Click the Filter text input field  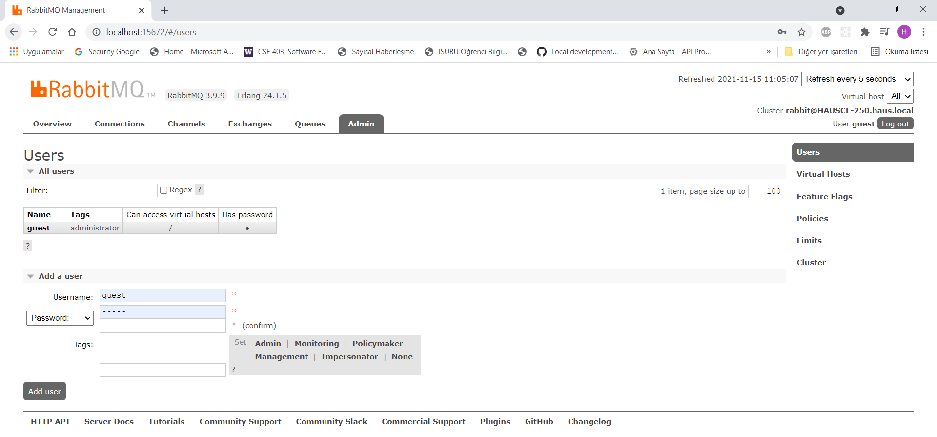coord(106,190)
